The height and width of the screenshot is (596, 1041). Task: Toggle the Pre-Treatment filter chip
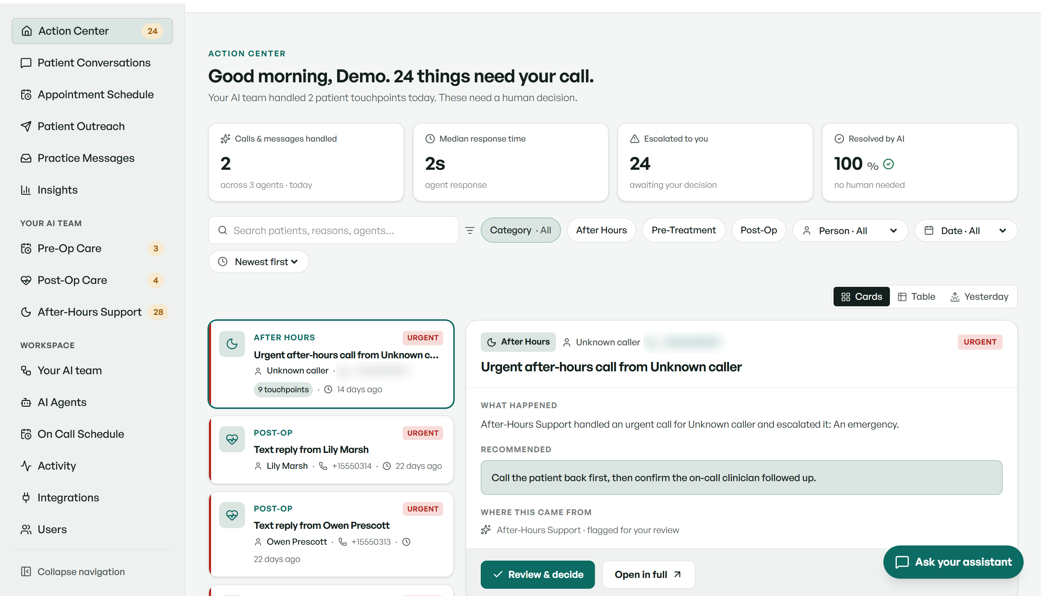click(x=684, y=230)
